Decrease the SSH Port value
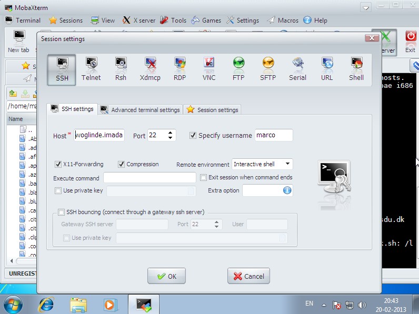The image size is (419, 314). click(170, 137)
